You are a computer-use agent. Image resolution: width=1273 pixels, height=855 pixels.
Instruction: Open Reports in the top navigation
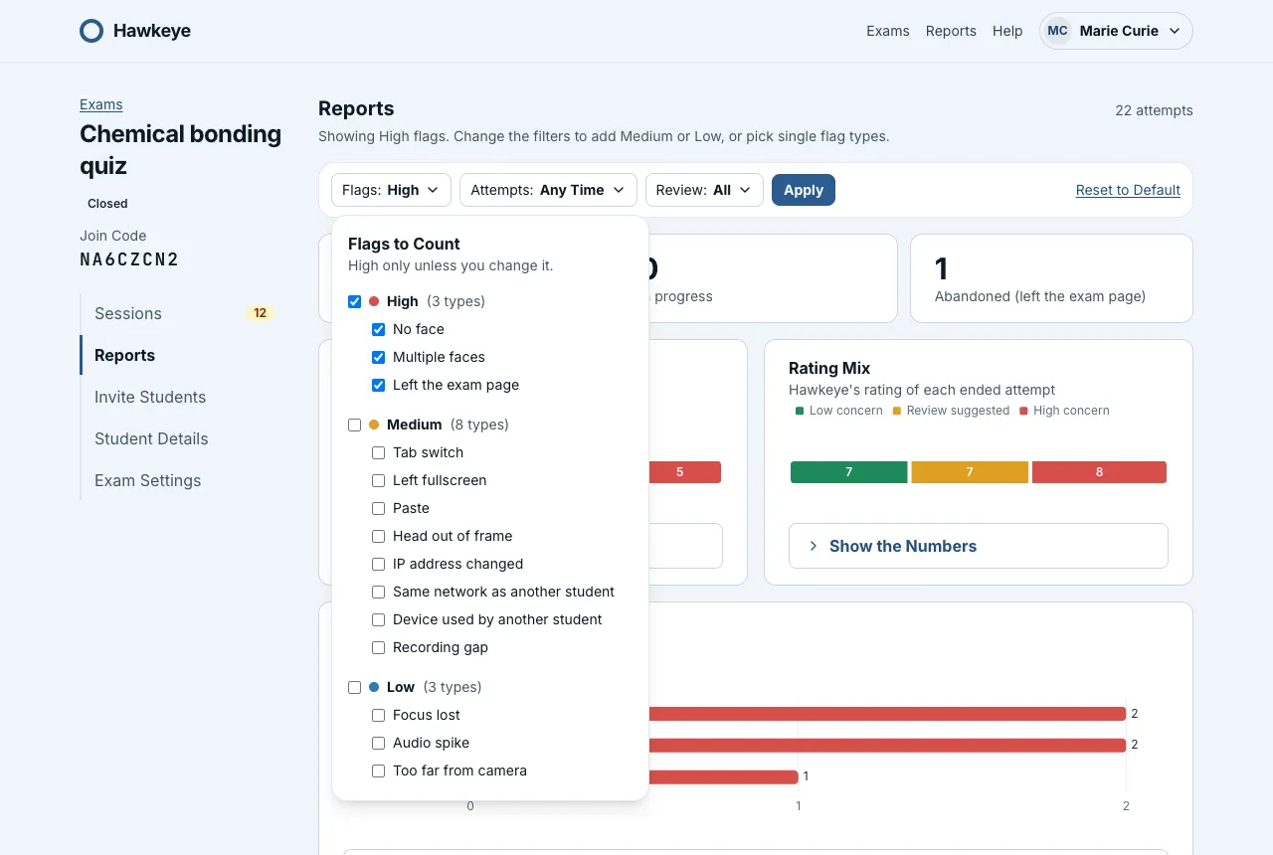coord(951,31)
